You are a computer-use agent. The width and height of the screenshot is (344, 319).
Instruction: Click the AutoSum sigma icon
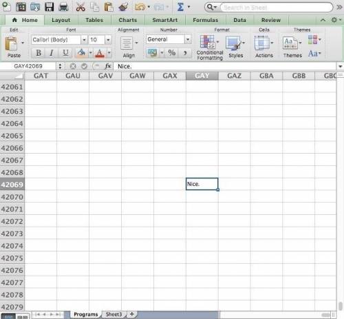(180, 7)
